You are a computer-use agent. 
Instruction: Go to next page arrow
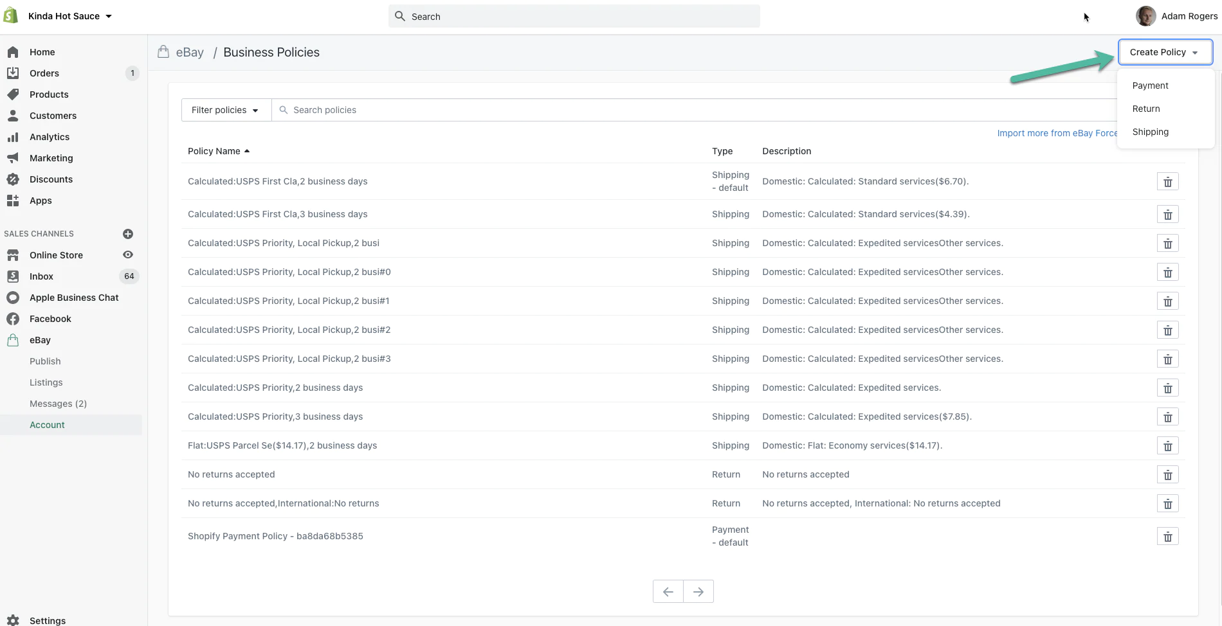coord(698,591)
